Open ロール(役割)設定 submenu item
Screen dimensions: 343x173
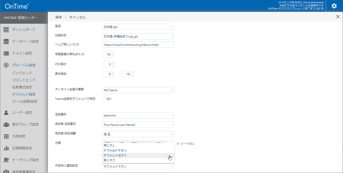pyautogui.click(x=25, y=101)
